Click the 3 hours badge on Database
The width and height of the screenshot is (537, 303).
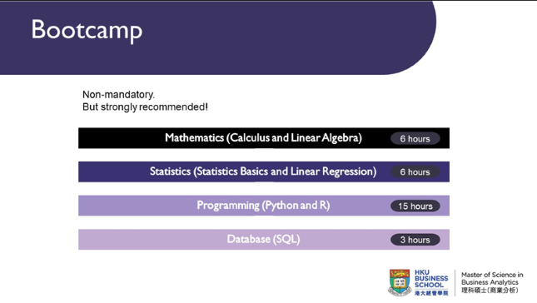pyautogui.click(x=415, y=240)
